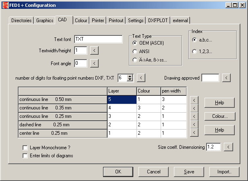Choose the 1,2,3... index option
Image resolution: width=248 pixels, height=181 pixels.
click(x=195, y=51)
